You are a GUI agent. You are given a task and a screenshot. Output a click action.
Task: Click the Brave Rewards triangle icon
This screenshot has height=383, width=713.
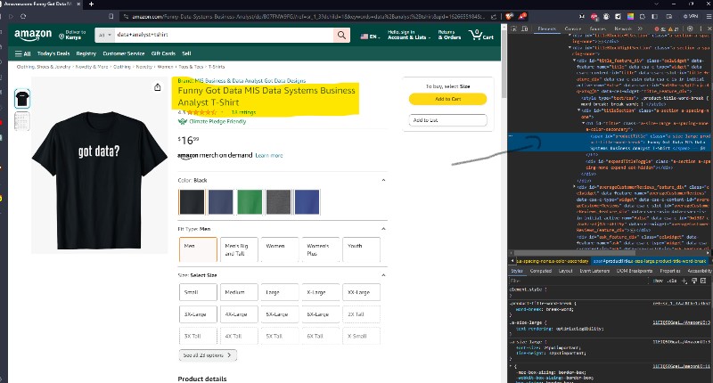(x=522, y=16)
